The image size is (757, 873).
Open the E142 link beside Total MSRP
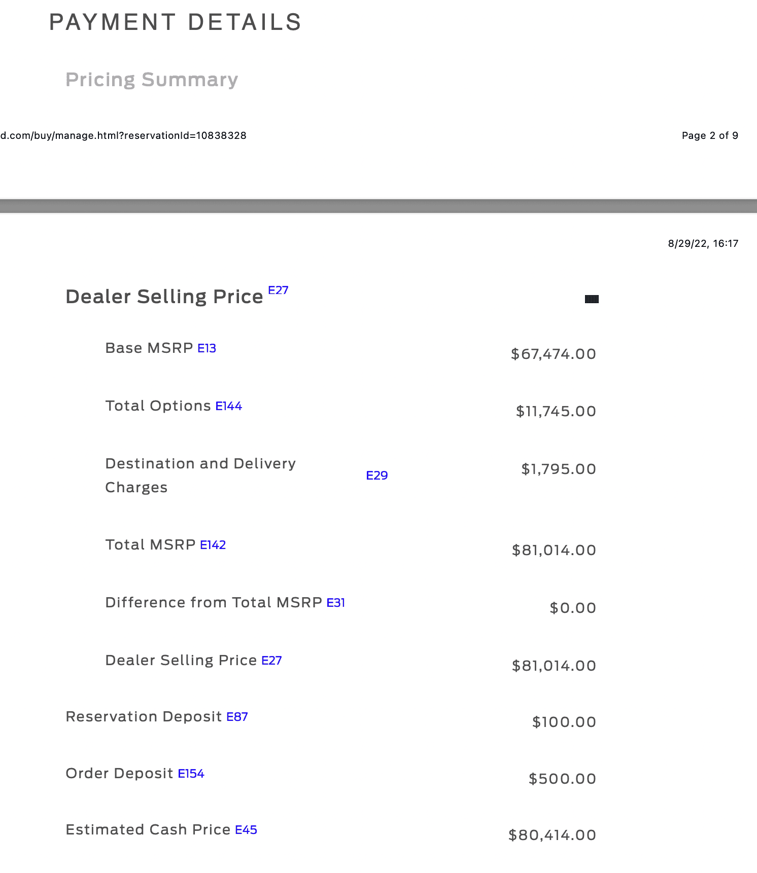(x=213, y=545)
